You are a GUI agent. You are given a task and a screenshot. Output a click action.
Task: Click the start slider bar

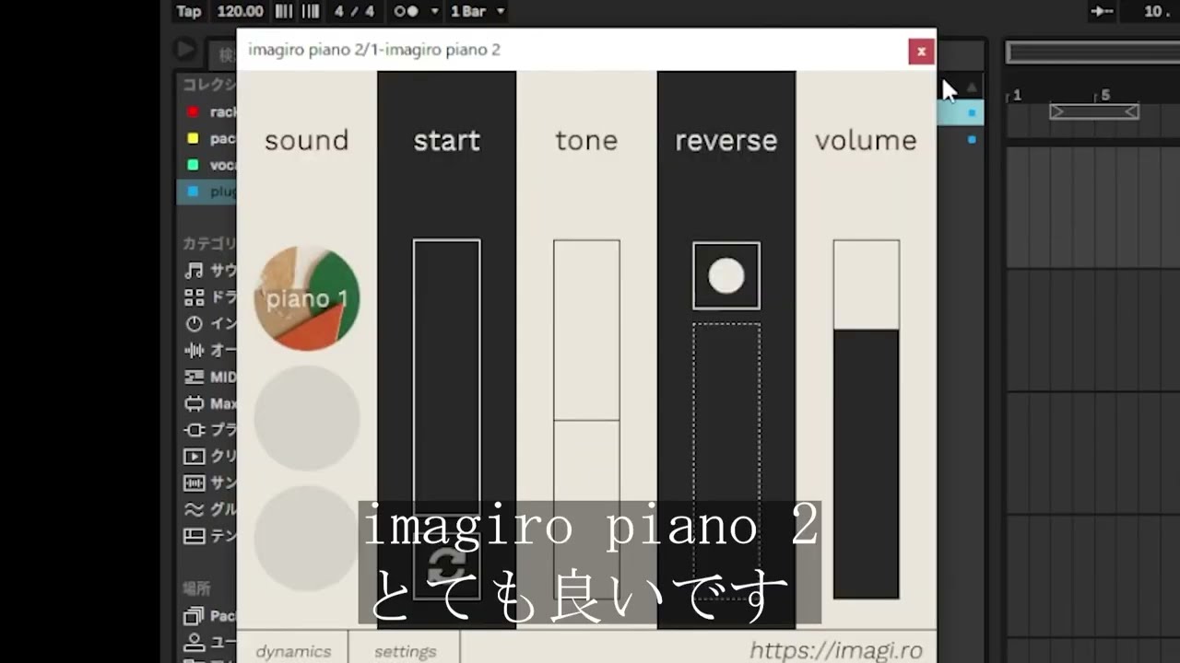(x=447, y=378)
